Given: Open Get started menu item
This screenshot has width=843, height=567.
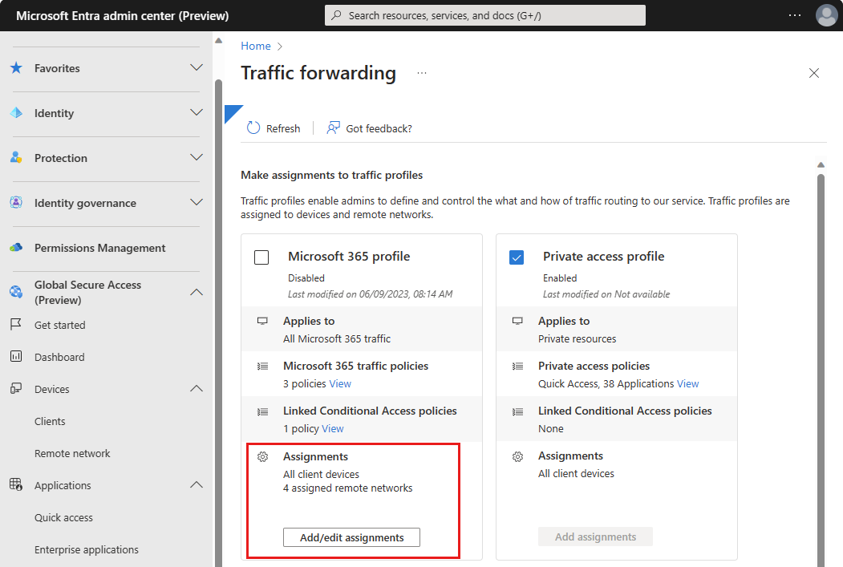Looking at the screenshot, I should click(x=59, y=325).
